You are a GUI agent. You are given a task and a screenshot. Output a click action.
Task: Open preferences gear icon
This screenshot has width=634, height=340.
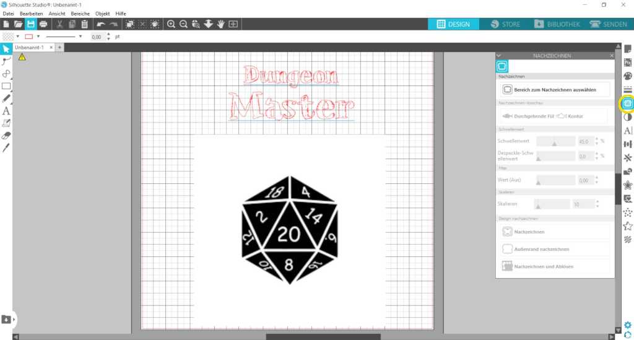(x=628, y=325)
